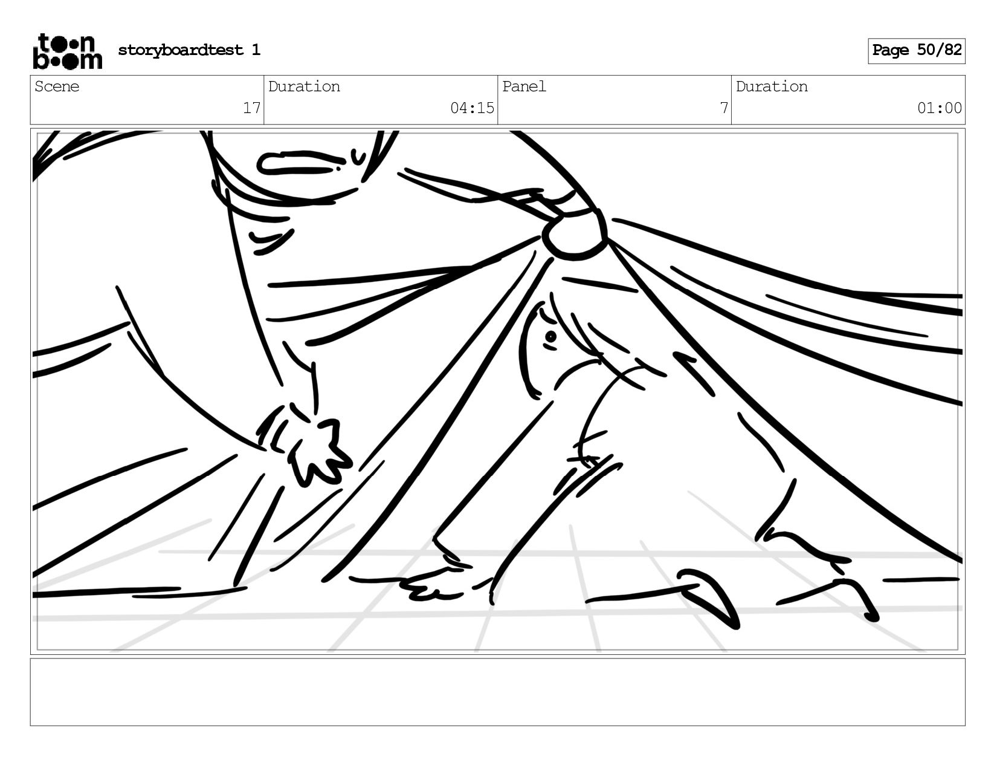This screenshot has height=771, width=997.
Task: Click the 'Panel' header label
Action: 524,86
